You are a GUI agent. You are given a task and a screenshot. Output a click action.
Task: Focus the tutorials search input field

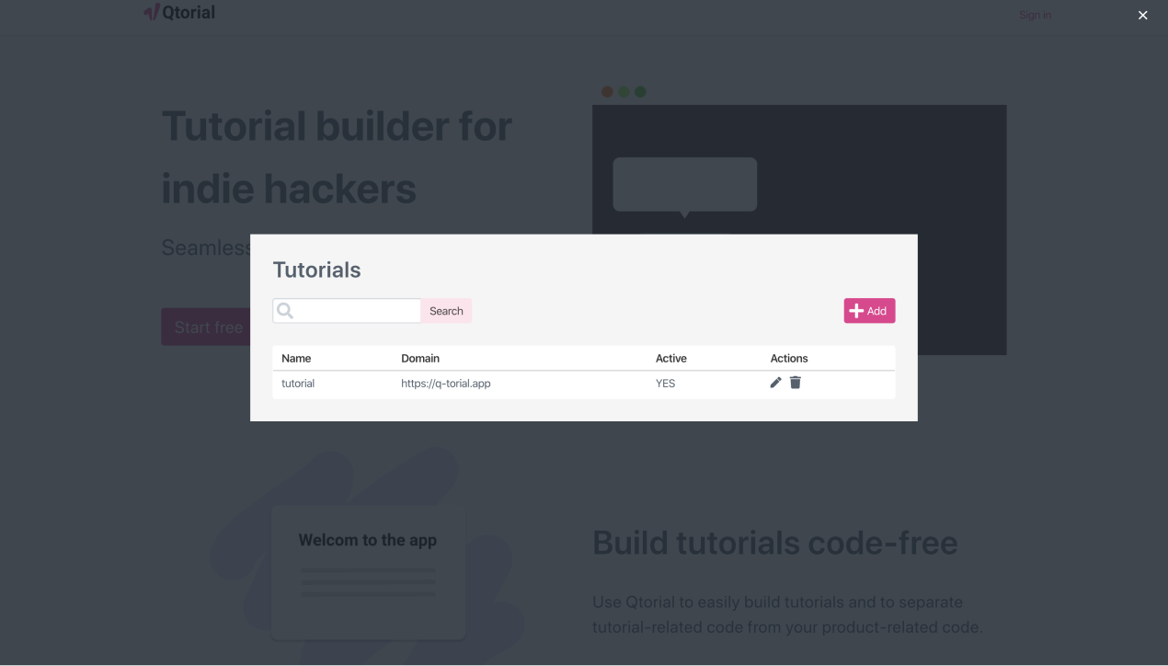click(x=347, y=311)
